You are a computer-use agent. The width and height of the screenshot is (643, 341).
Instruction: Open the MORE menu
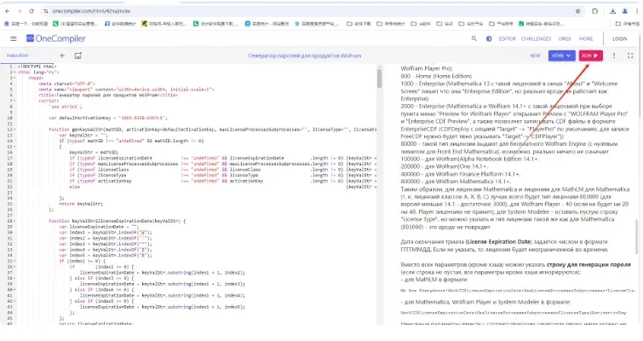click(586, 38)
